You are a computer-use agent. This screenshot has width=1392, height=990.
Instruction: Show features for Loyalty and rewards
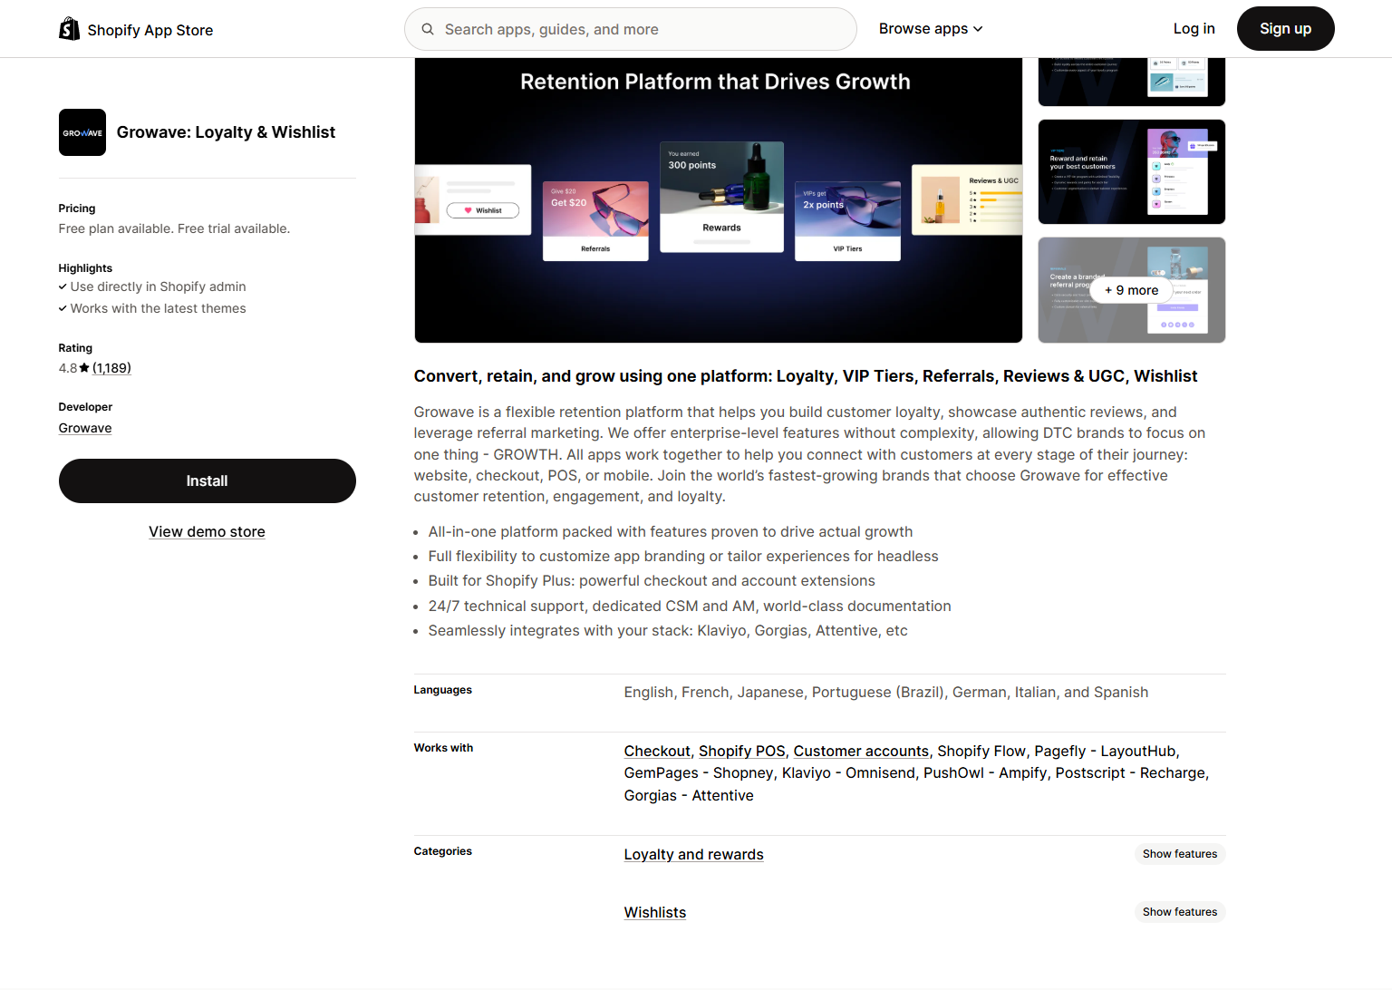(1179, 854)
